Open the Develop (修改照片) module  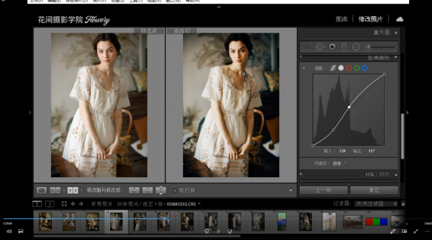[x=370, y=19]
